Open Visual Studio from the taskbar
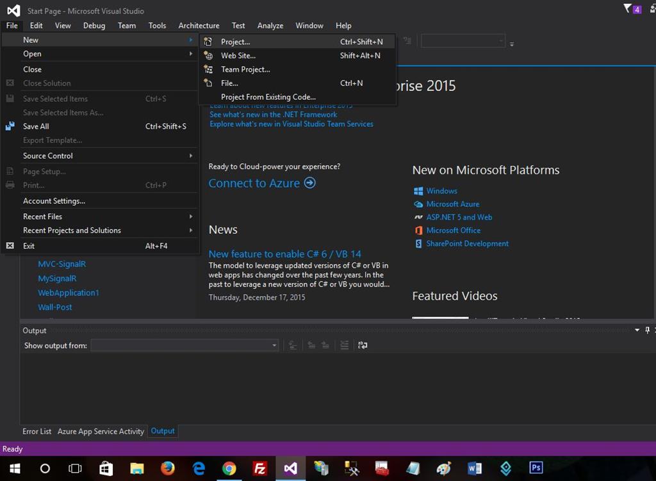The image size is (656, 481). [290, 468]
